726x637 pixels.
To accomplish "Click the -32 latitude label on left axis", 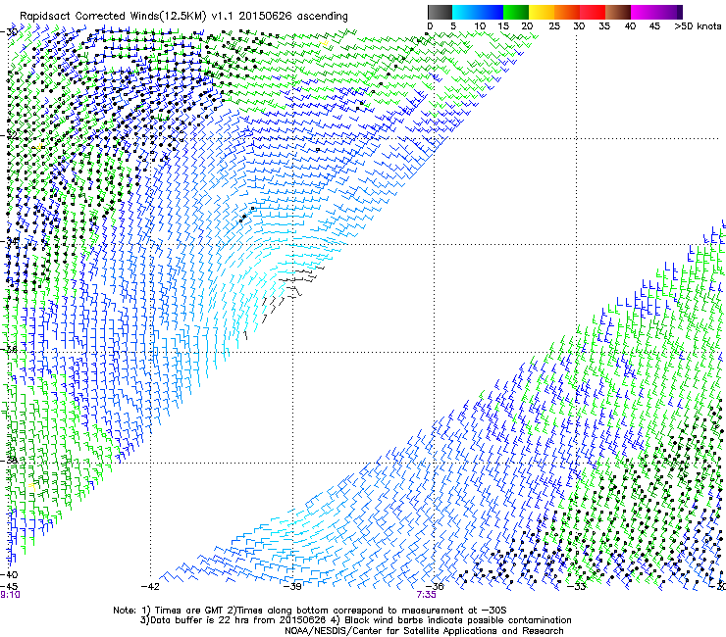I will [10, 135].
